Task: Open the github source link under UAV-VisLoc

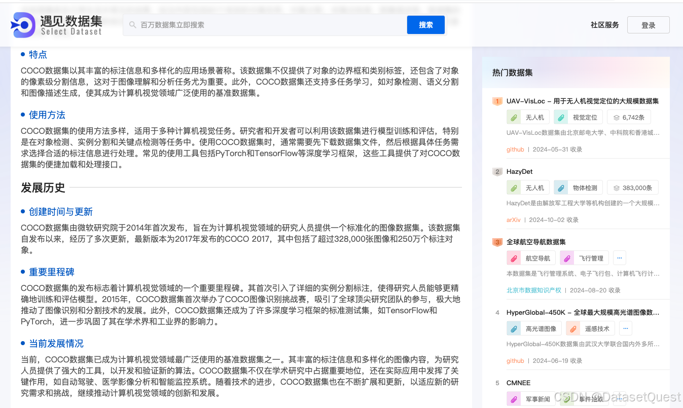Action: [x=515, y=150]
